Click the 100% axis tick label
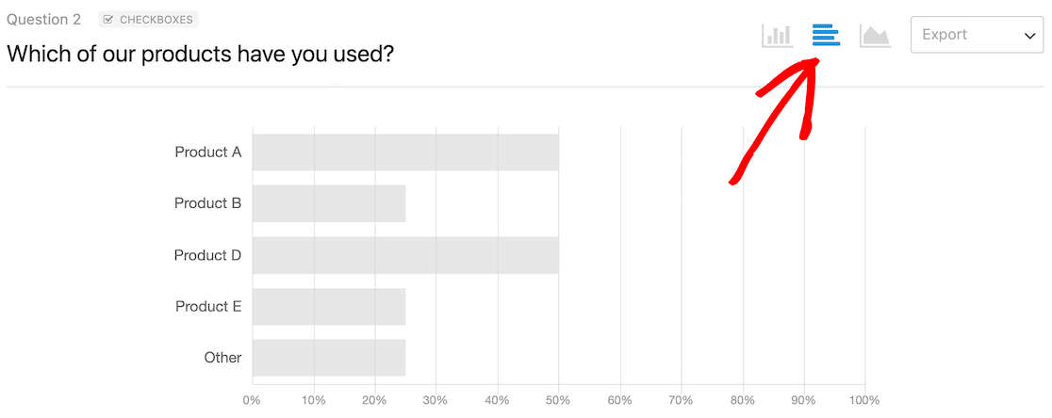 click(x=864, y=401)
